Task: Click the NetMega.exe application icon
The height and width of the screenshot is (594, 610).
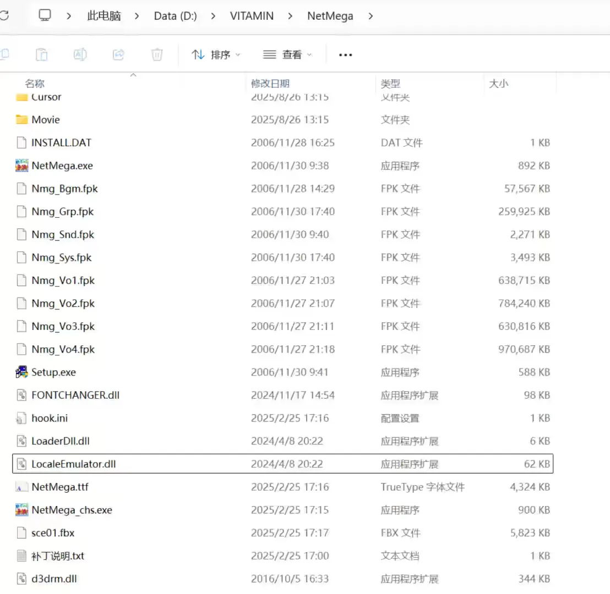Action: pyautogui.click(x=22, y=166)
